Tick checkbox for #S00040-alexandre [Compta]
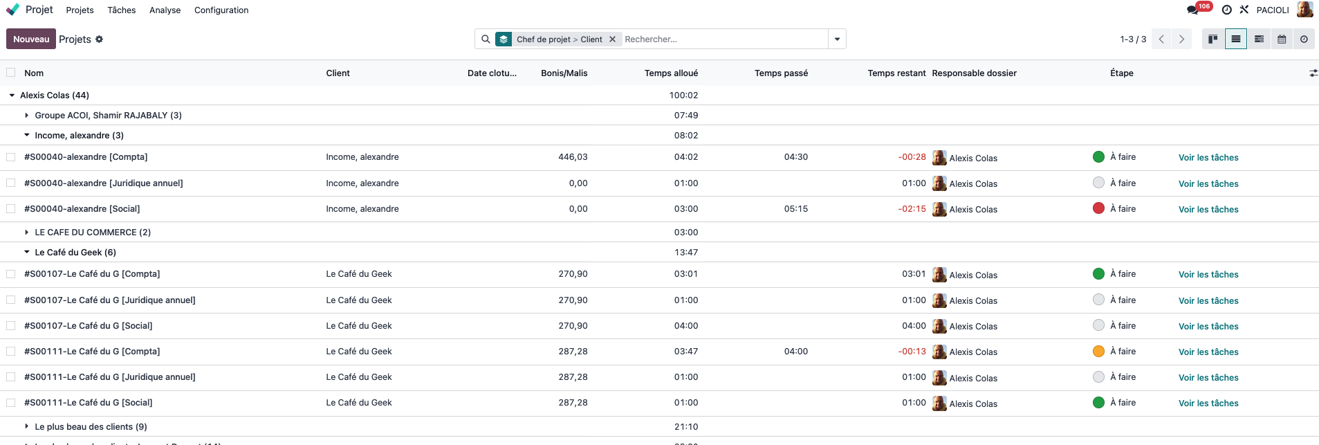1319x445 pixels. [x=11, y=157]
